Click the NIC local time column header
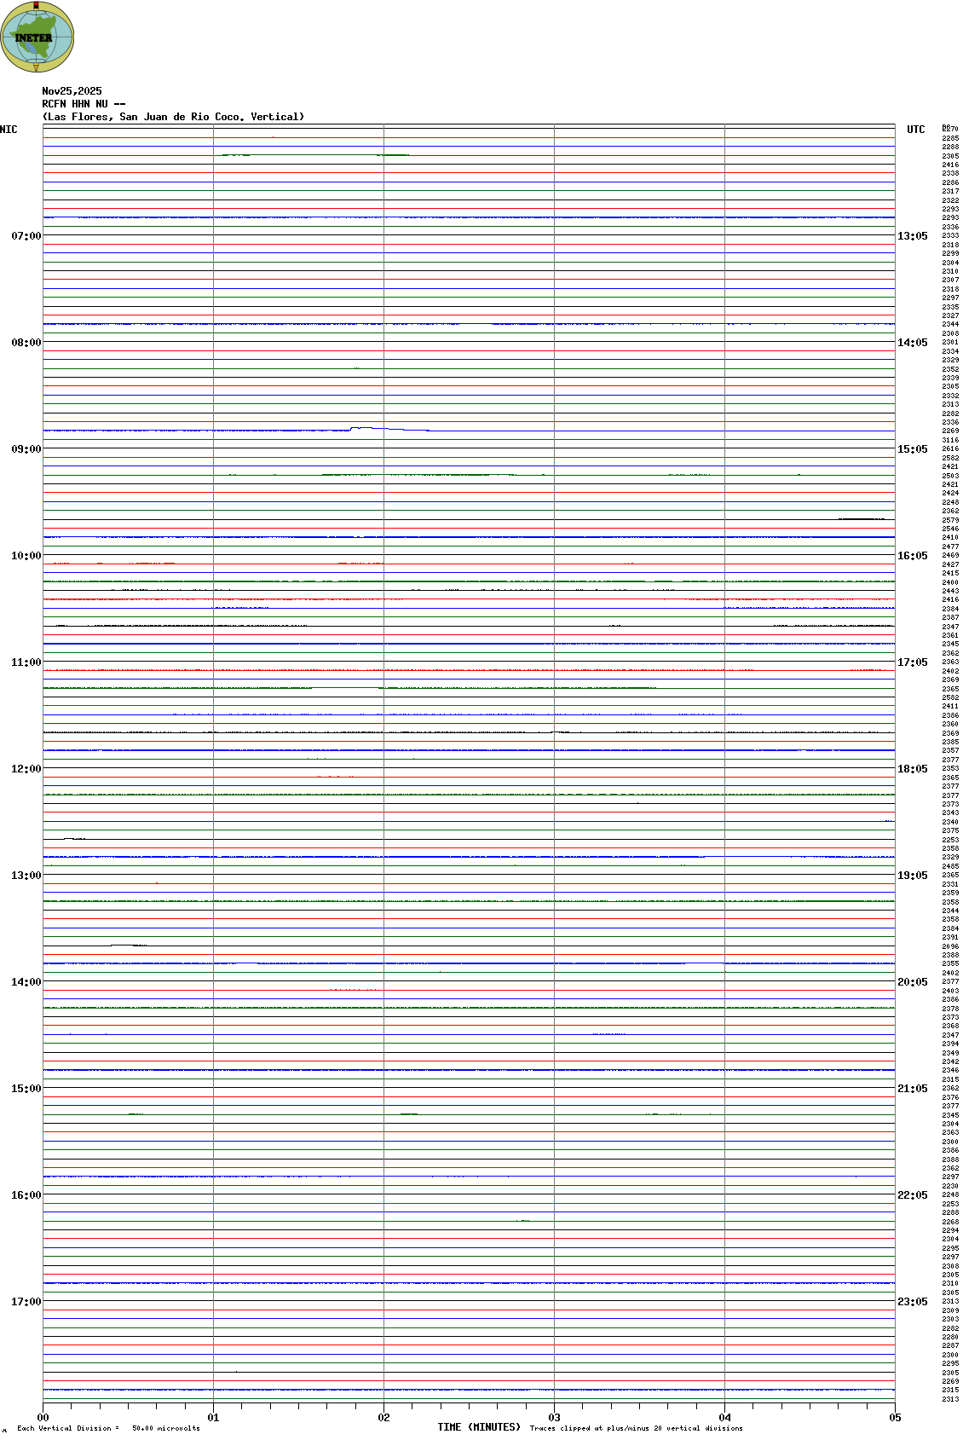This screenshot has width=963, height=1440. click(9, 130)
